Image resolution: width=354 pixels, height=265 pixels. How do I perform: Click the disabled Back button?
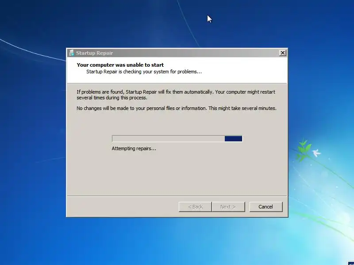[195, 207]
